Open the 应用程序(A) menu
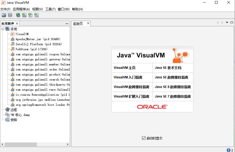Image resolution: width=235 pixels, height=152 pixels. tap(21, 9)
